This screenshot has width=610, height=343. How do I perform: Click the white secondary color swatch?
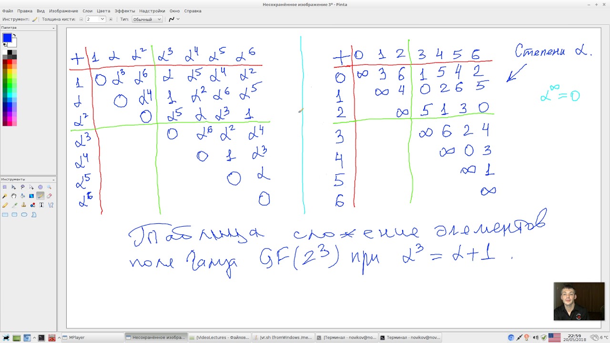(13, 43)
